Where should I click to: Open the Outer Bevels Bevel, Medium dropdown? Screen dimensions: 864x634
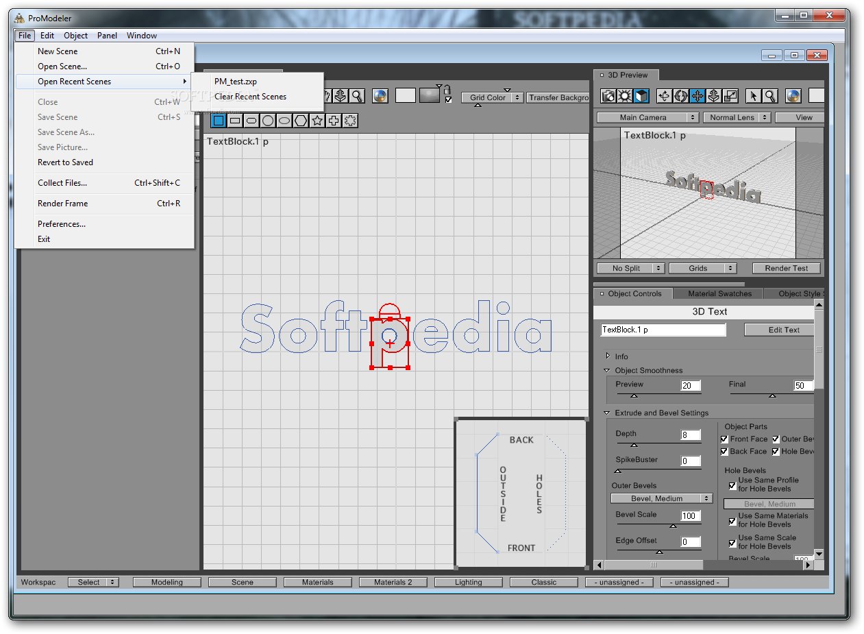point(661,498)
